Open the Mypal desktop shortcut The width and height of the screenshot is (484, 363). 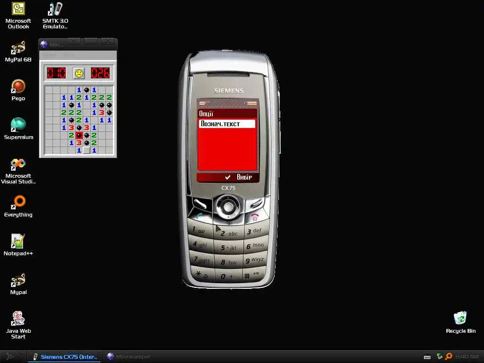(x=18, y=284)
